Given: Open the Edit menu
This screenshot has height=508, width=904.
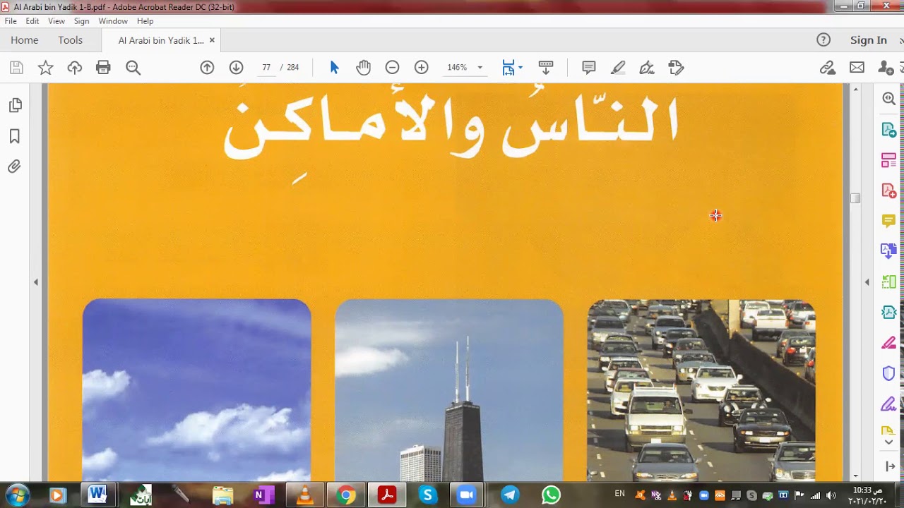Looking at the screenshot, I should [x=32, y=21].
